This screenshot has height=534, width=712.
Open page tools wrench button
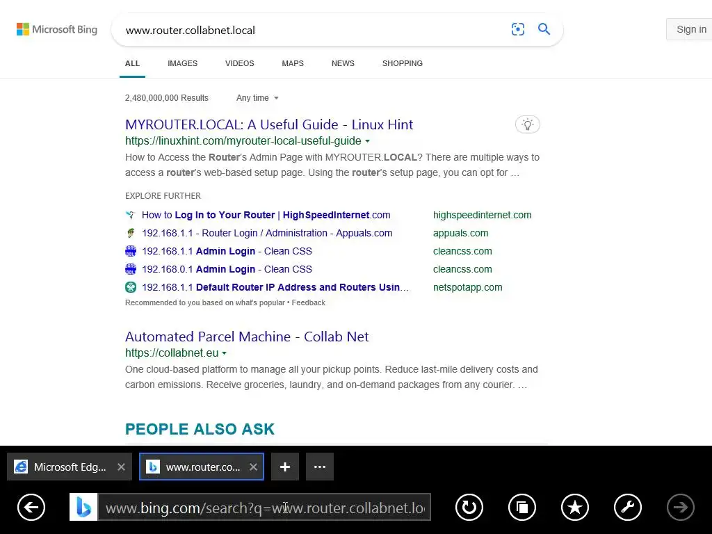628,507
